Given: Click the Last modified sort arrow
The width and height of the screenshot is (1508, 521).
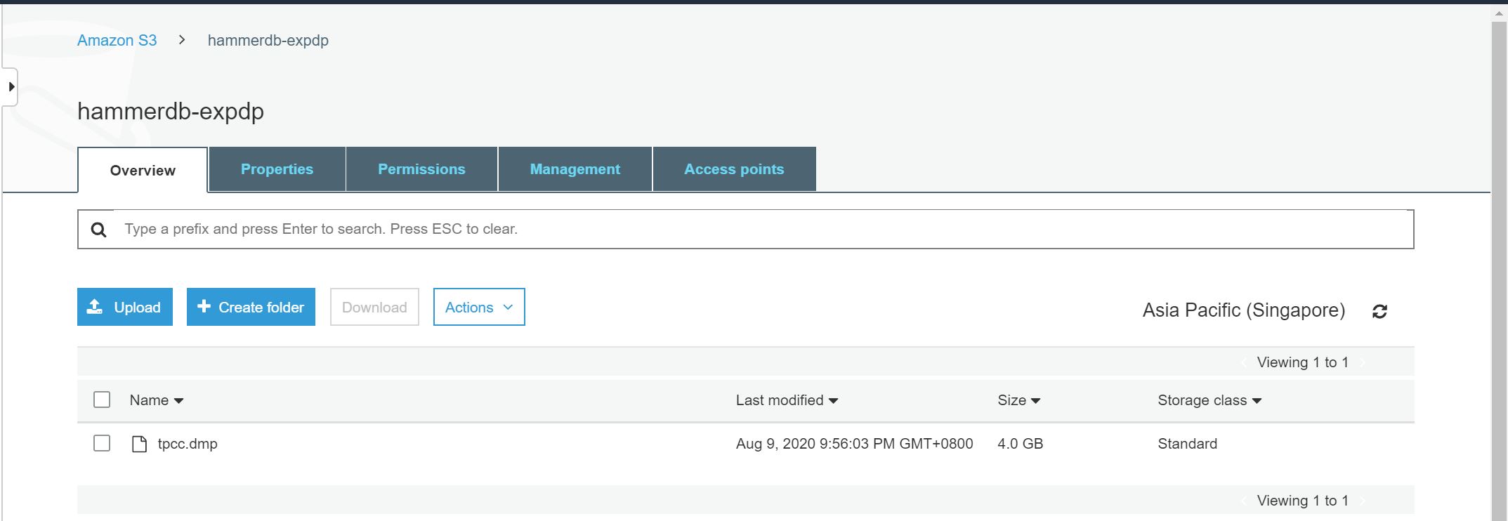Looking at the screenshot, I should point(833,401).
